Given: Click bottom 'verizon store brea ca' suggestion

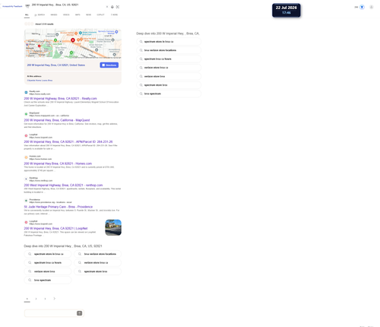Looking at the screenshot, I should [x=98, y=262].
